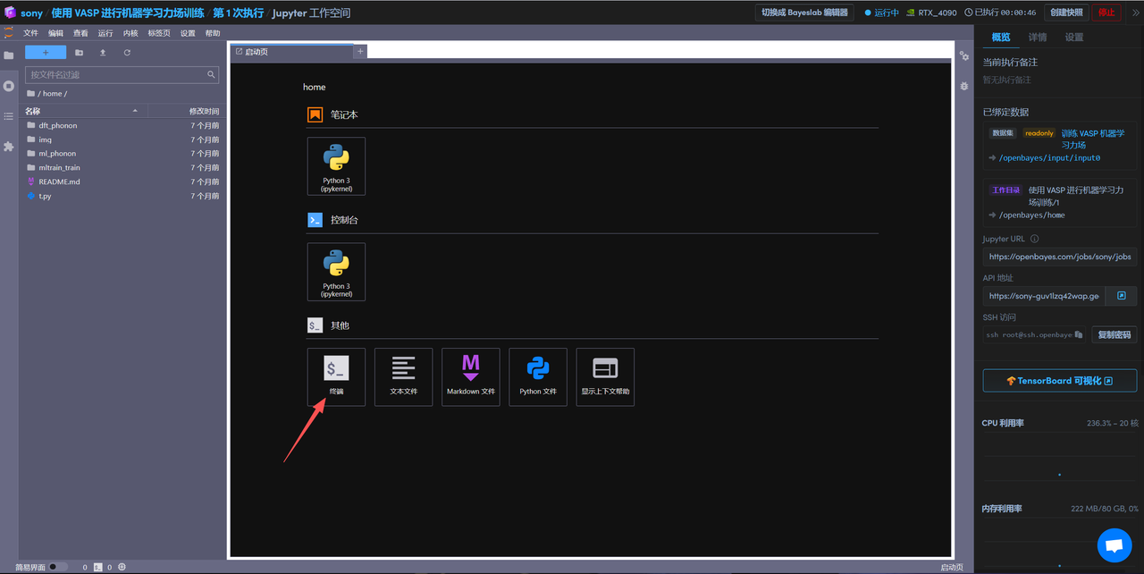This screenshot has width=1144, height=574.
Task: Open the 文件 menu
Action: [x=30, y=33]
